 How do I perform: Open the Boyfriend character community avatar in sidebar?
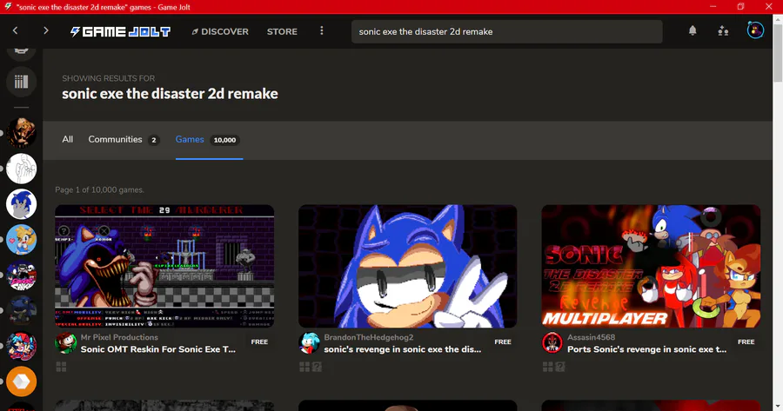pos(21,346)
